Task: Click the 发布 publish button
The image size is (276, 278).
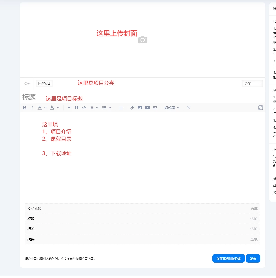Action: 253,258
